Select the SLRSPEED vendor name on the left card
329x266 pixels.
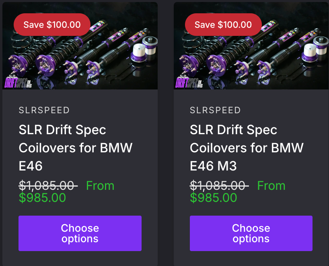click(44, 110)
